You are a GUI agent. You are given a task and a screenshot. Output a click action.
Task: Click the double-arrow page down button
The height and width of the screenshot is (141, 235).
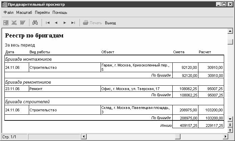230,130
